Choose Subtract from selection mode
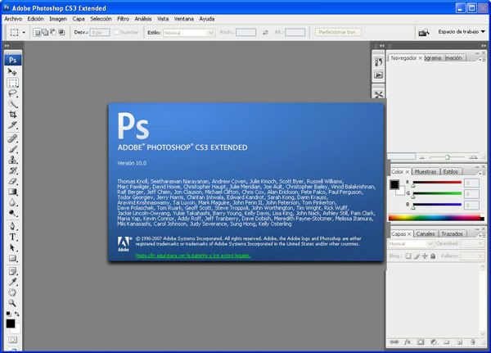The width and height of the screenshot is (491, 353). [x=53, y=32]
